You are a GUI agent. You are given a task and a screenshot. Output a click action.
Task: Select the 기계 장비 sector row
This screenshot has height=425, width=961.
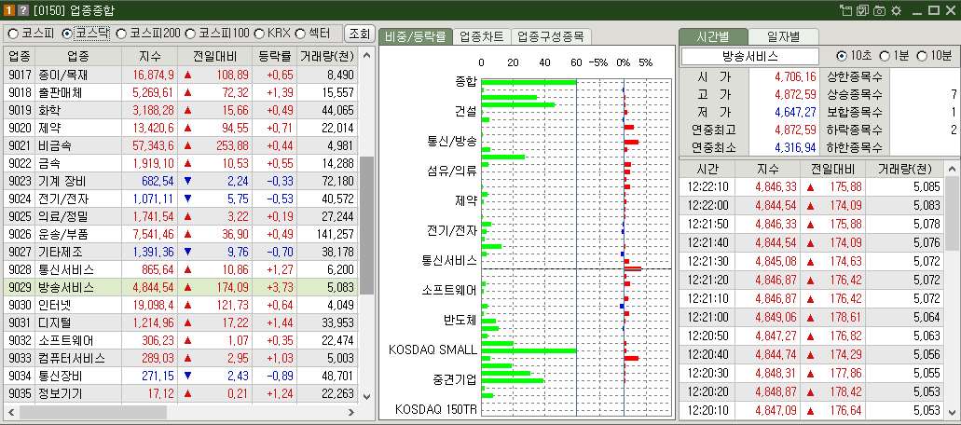[x=182, y=181]
